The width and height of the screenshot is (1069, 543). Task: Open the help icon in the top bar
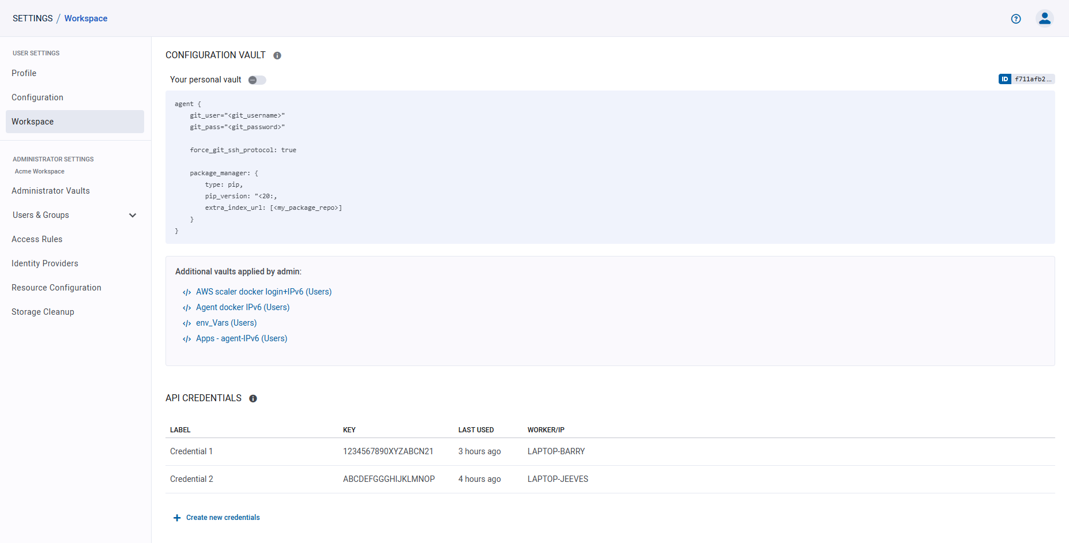tap(1016, 18)
